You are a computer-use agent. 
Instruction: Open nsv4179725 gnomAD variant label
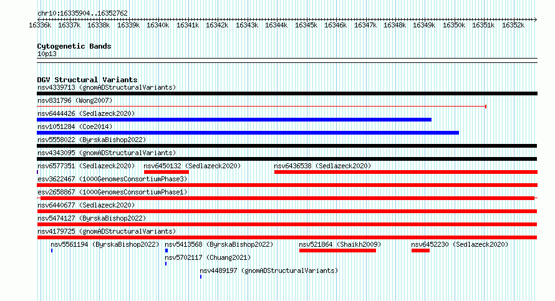coord(107,231)
